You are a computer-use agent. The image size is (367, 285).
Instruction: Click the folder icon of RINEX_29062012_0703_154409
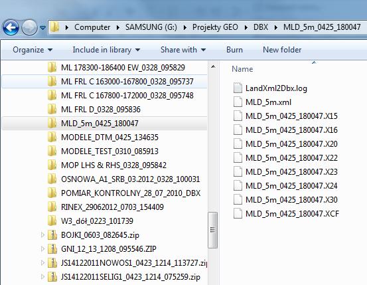52,207
